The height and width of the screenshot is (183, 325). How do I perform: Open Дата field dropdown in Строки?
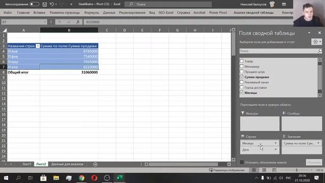coord(275,149)
